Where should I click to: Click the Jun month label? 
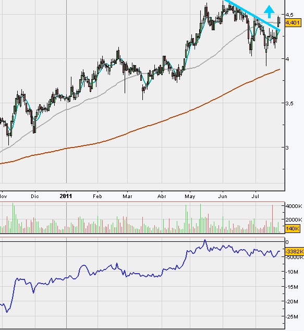[x=223, y=197]
